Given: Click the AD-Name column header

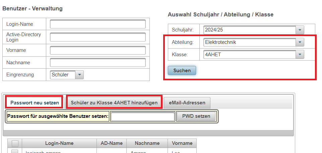Looking at the screenshot, I should [112, 143].
